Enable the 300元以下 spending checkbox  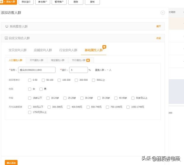click(30, 107)
